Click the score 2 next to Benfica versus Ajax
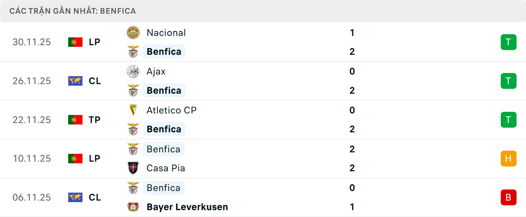 pos(352,90)
